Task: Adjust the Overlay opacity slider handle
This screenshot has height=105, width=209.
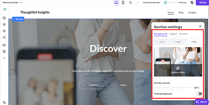Action: pyautogui.click(x=170, y=88)
